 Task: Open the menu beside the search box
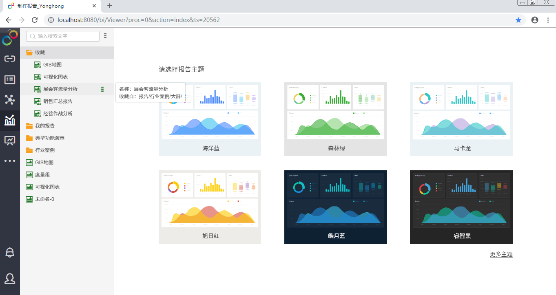tap(105, 36)
